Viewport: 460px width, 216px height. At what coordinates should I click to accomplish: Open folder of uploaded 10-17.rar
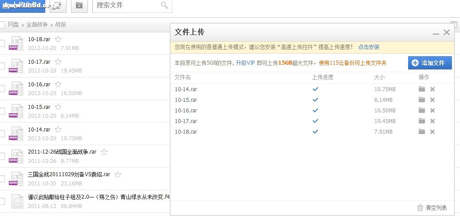pos(422,121)
